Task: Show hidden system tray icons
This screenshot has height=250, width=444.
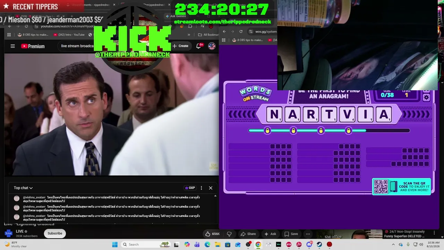Action: pos(393,244)
